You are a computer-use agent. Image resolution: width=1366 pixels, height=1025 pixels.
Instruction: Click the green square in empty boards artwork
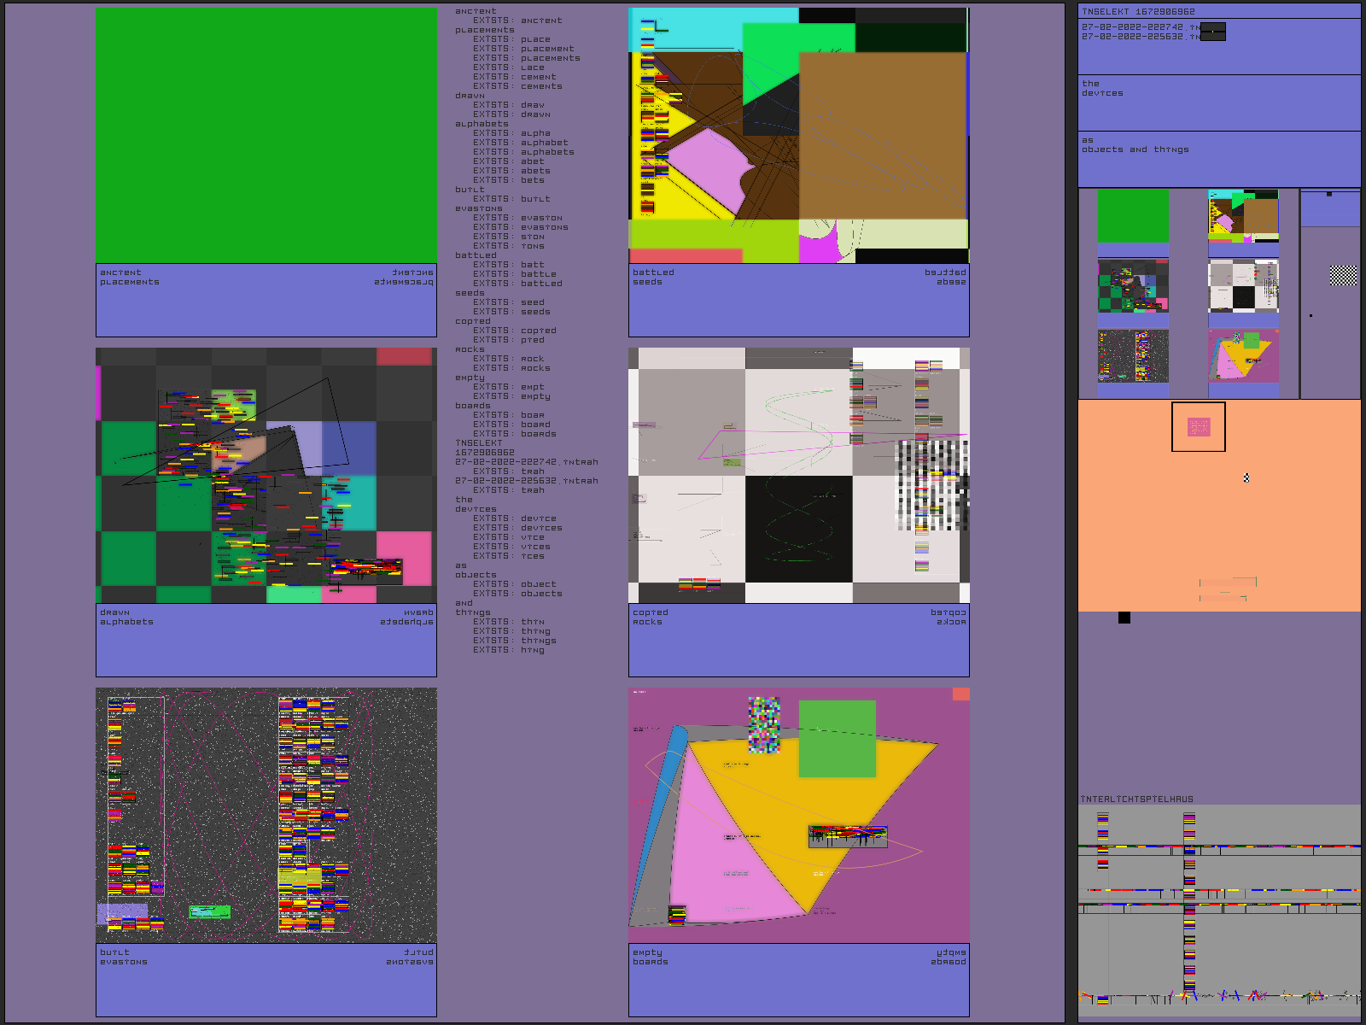[x=837, y=738]
